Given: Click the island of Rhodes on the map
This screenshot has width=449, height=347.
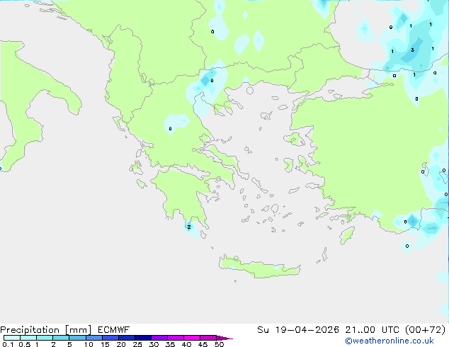Looking at the screenshot, I should click(x=347, y=235).
